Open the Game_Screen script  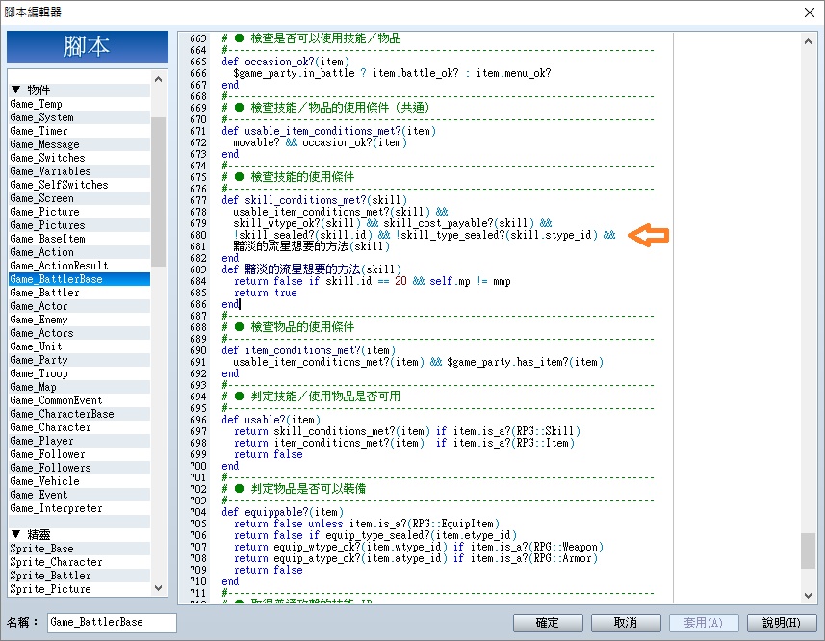pyautogui.click(x=80, y=198)
